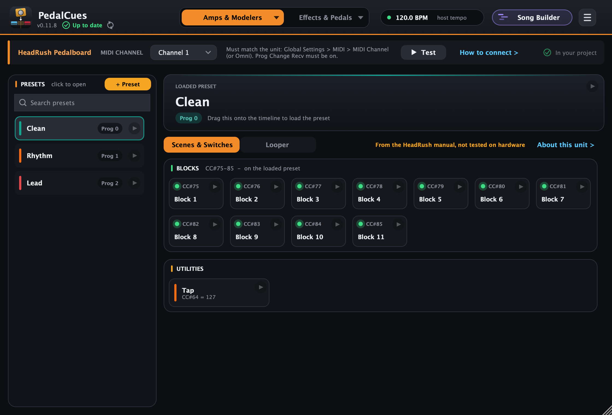The image size is (612, 415).
Task: Expand the MIDI Channel 1 selector
Action: click(183, 52)
